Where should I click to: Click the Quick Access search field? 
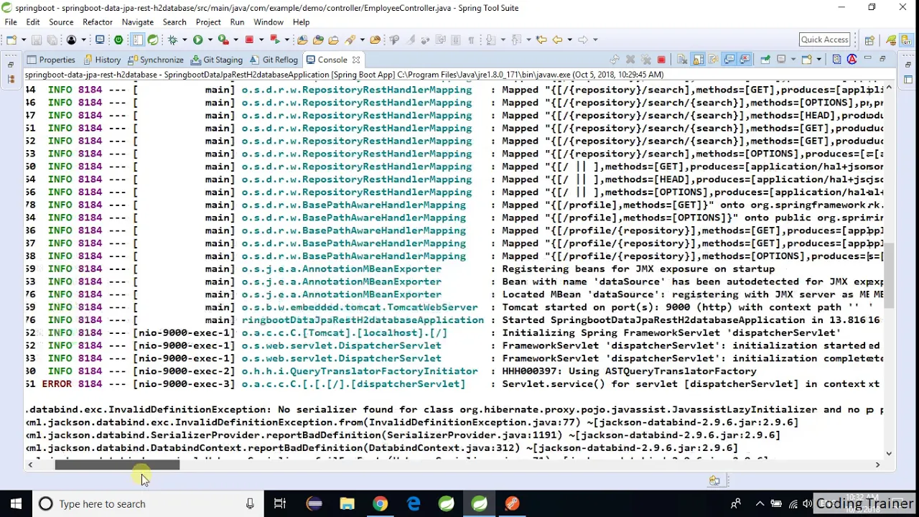coord(824,39)
